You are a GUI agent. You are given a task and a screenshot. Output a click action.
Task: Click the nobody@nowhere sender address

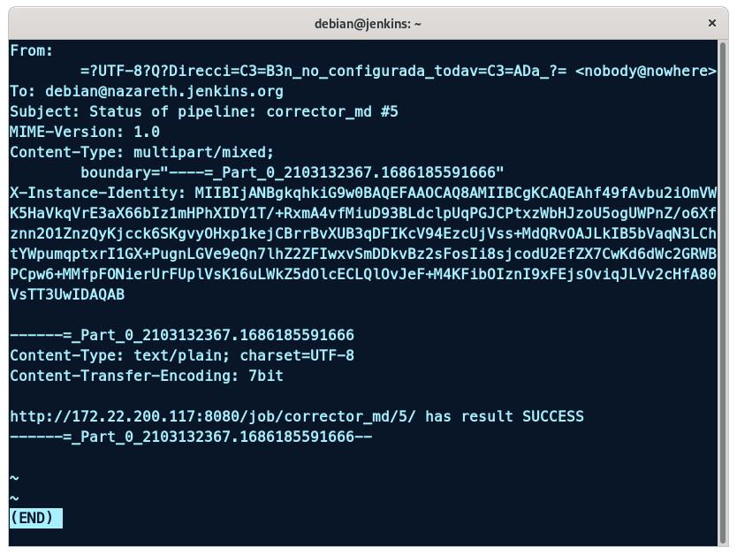coord(645,71)
